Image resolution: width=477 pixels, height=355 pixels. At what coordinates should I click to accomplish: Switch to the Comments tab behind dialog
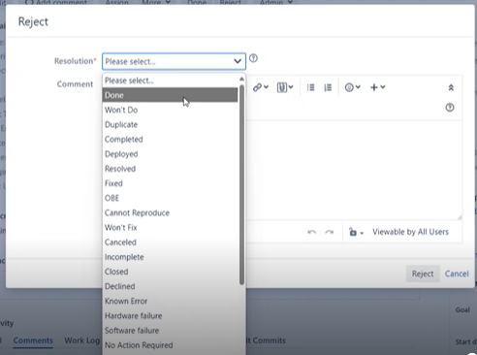33,340
